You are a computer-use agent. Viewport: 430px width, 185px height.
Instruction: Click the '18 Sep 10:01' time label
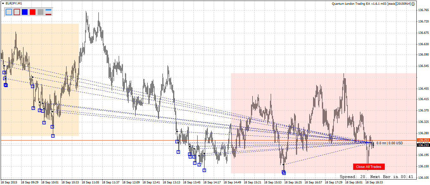[50, 182]
